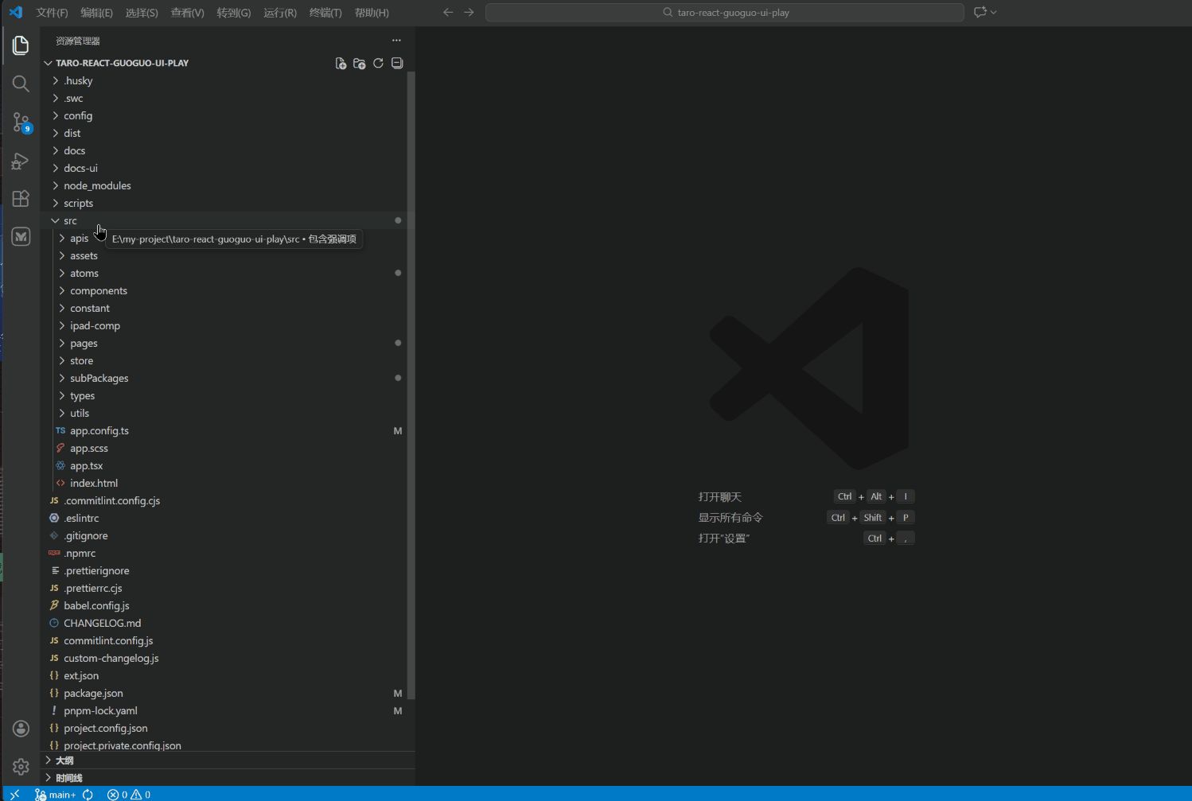This screenshot has height=801, width=1192.
Task: Open the Accounts icon in activity bar
Action: click(21, 729)
